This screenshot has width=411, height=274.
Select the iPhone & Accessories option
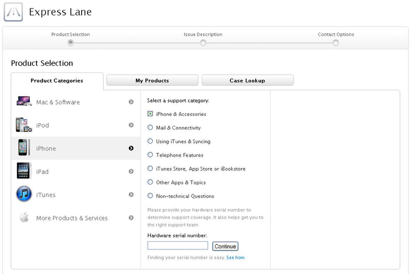point(150,114)
